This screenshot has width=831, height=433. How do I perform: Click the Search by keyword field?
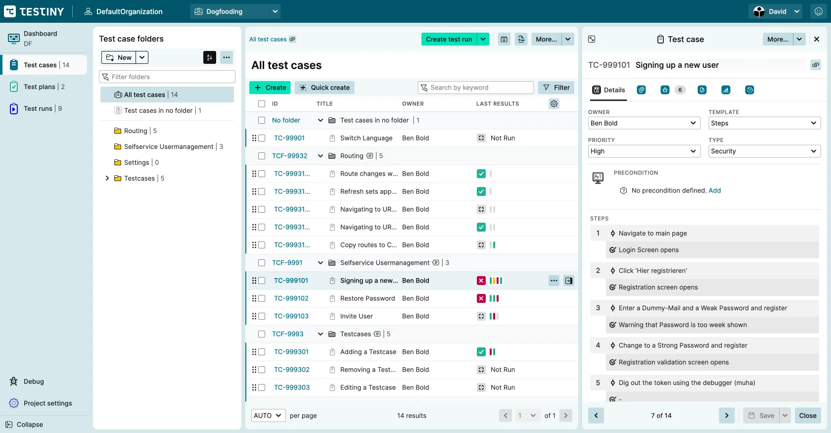point(475,88)
